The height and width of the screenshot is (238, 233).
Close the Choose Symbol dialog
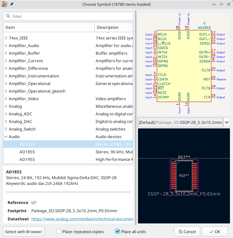pyautogui.click(x=228, y=4)
